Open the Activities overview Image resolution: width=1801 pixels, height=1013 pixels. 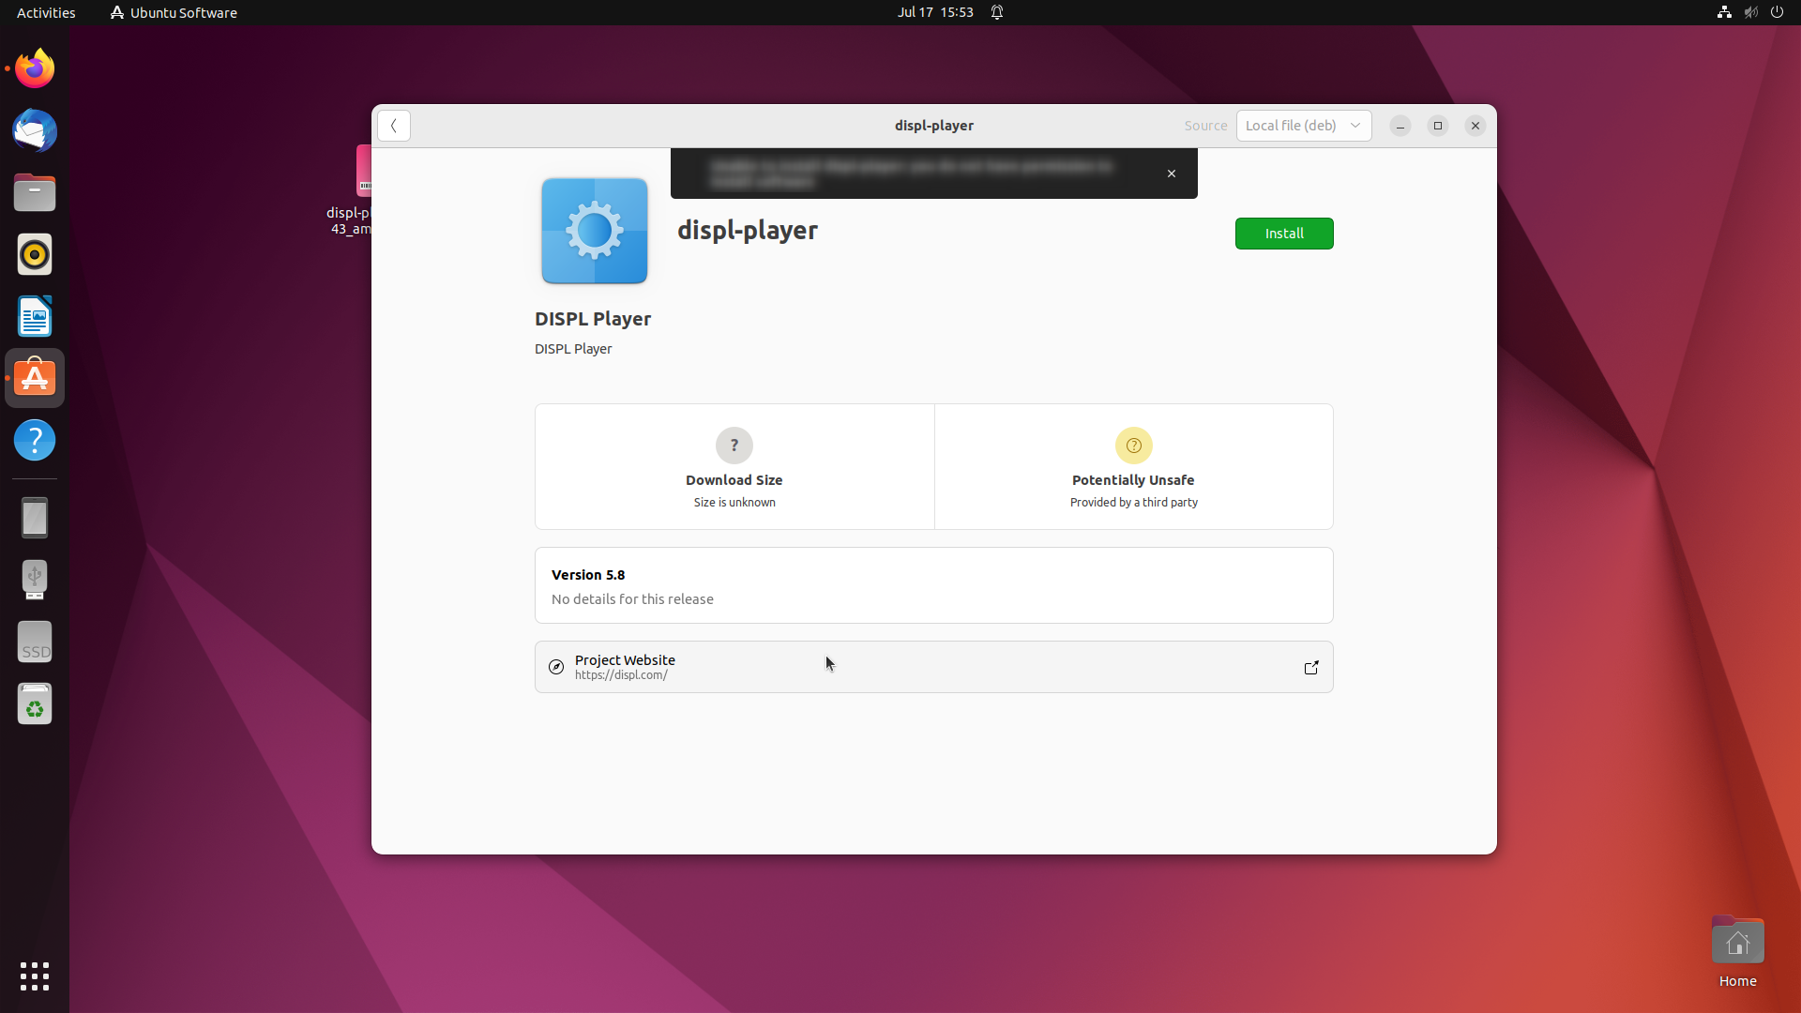coord(46,12)
